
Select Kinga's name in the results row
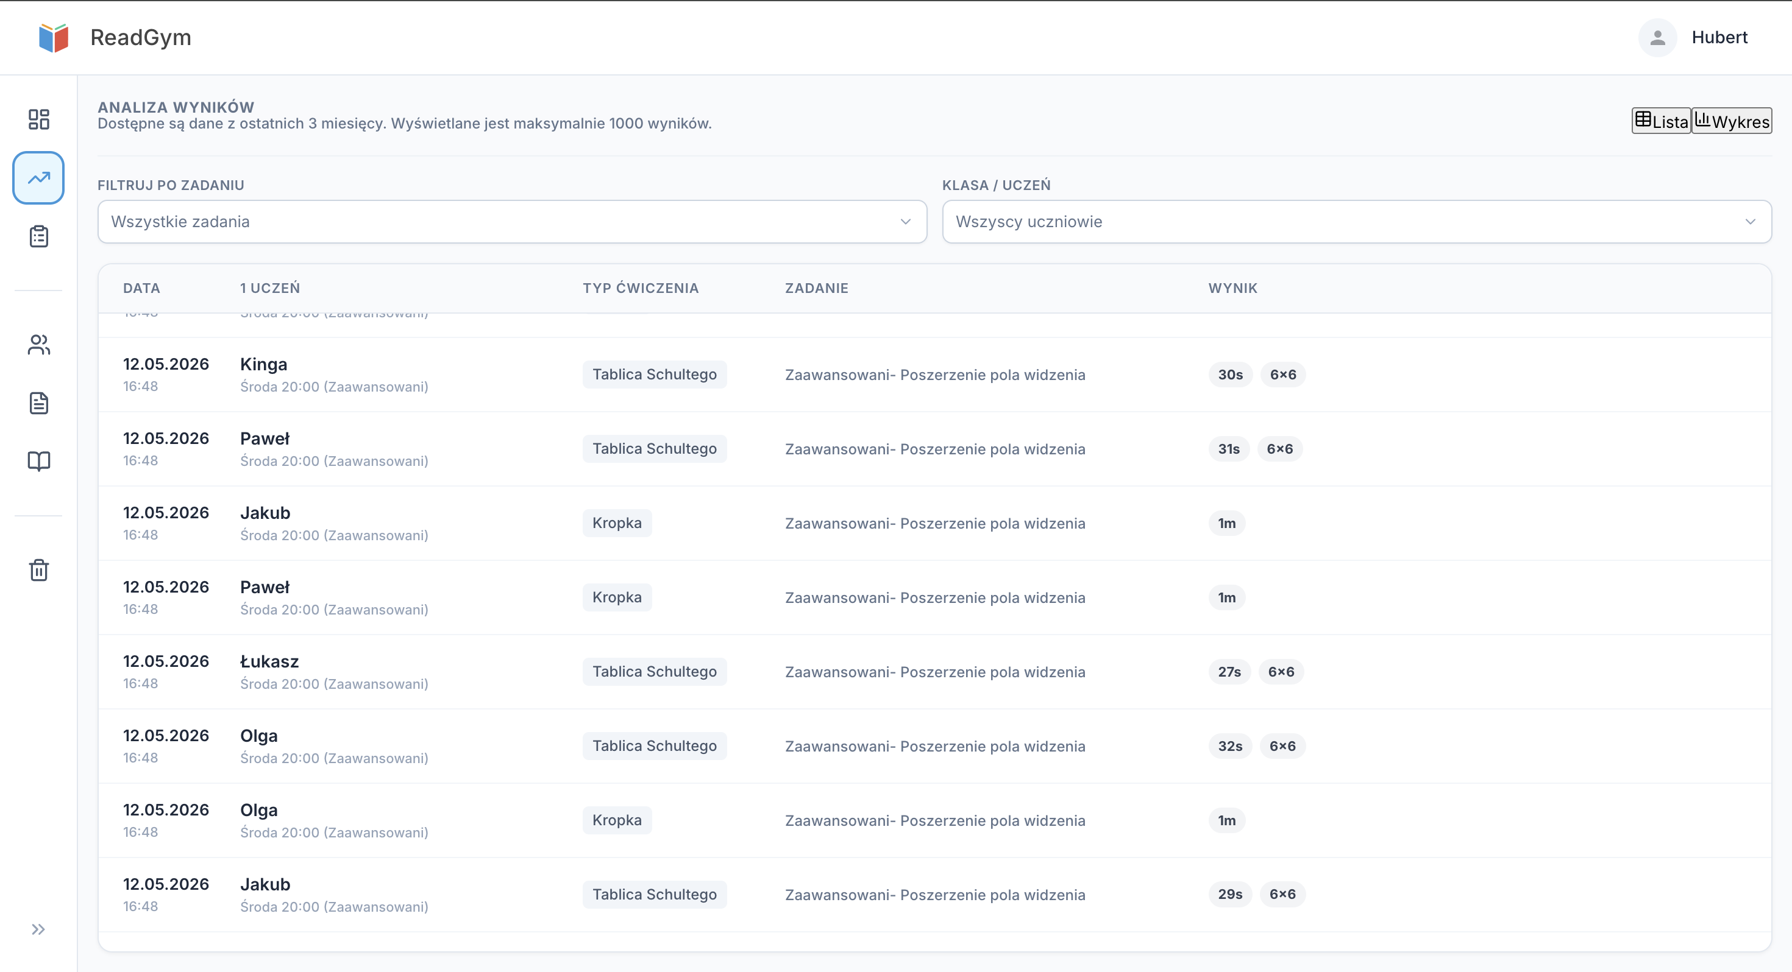[x=264, y=364]
